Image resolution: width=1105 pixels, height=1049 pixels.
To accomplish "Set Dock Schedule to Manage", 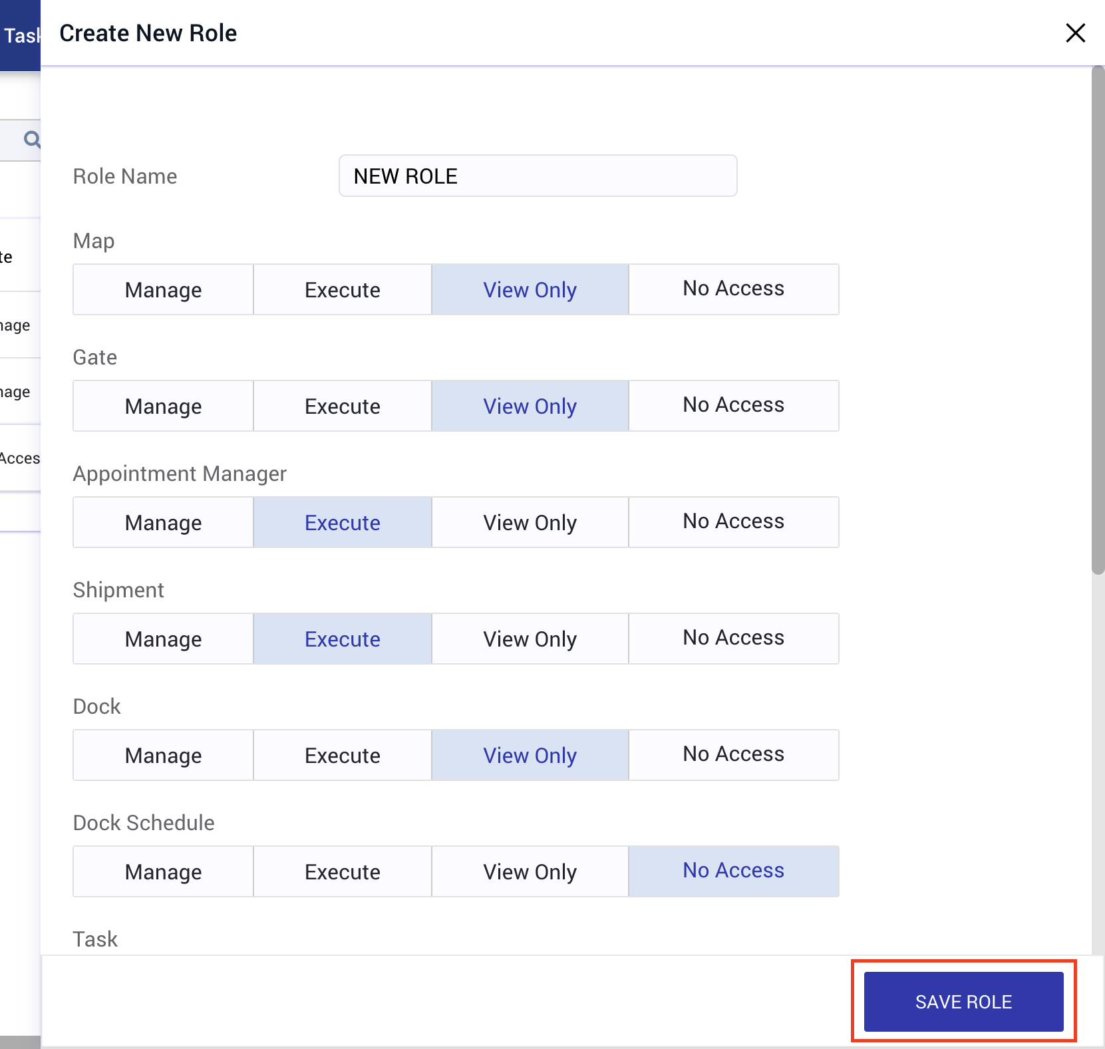I will coord(162,871).
